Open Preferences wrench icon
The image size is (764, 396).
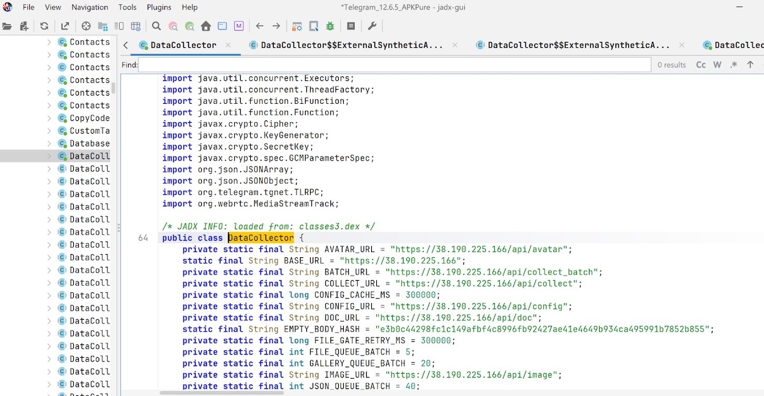(x=372, y=26)
